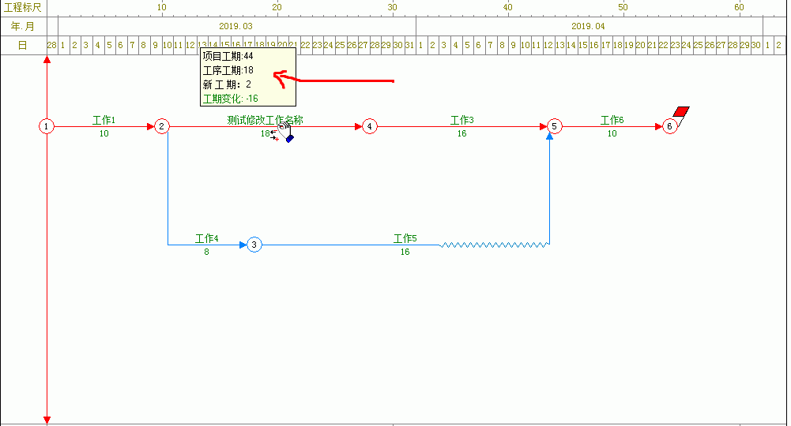Click scale mark 30 on the ruler
Image resolution: width=791 pixels, height=426 pixels.
tap(393, 7)
